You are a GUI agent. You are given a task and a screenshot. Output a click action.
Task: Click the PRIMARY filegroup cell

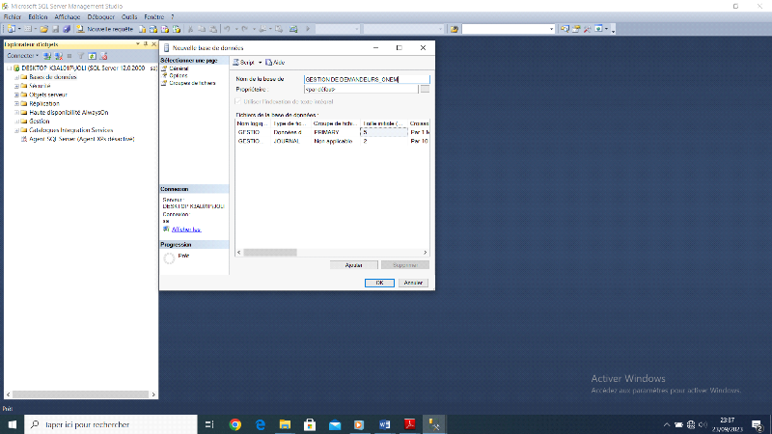pyautogui.click(x=335, y=132)
